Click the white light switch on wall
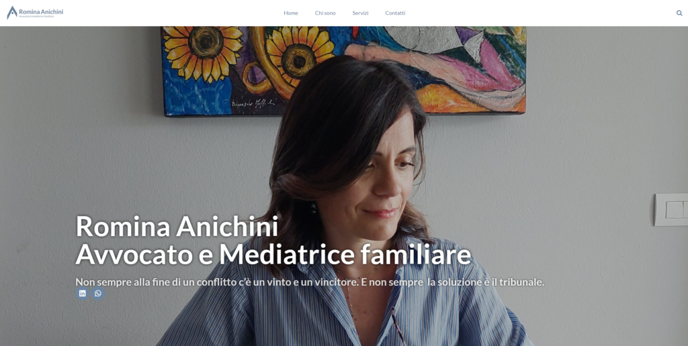Image resolution: width=688 pixels, height=346 pixels. pyautogui.click(x=671, y=210)
